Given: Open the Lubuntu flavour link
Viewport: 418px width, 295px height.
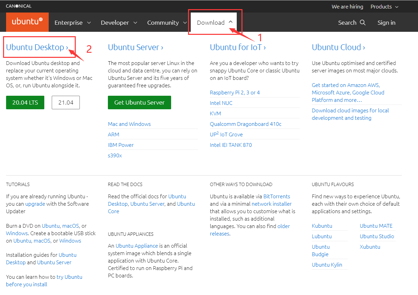Looking at the screenshot, I should [x=322, y=236].
